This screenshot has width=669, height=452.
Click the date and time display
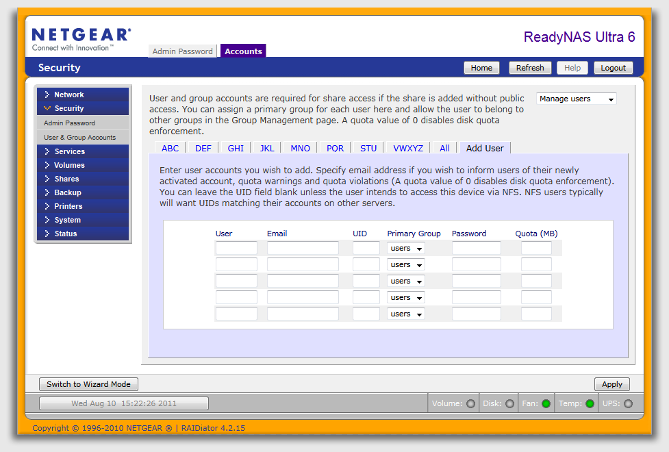point(124,403)
